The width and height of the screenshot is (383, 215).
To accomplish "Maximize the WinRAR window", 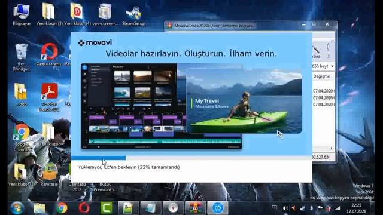I will coord(314,24).
